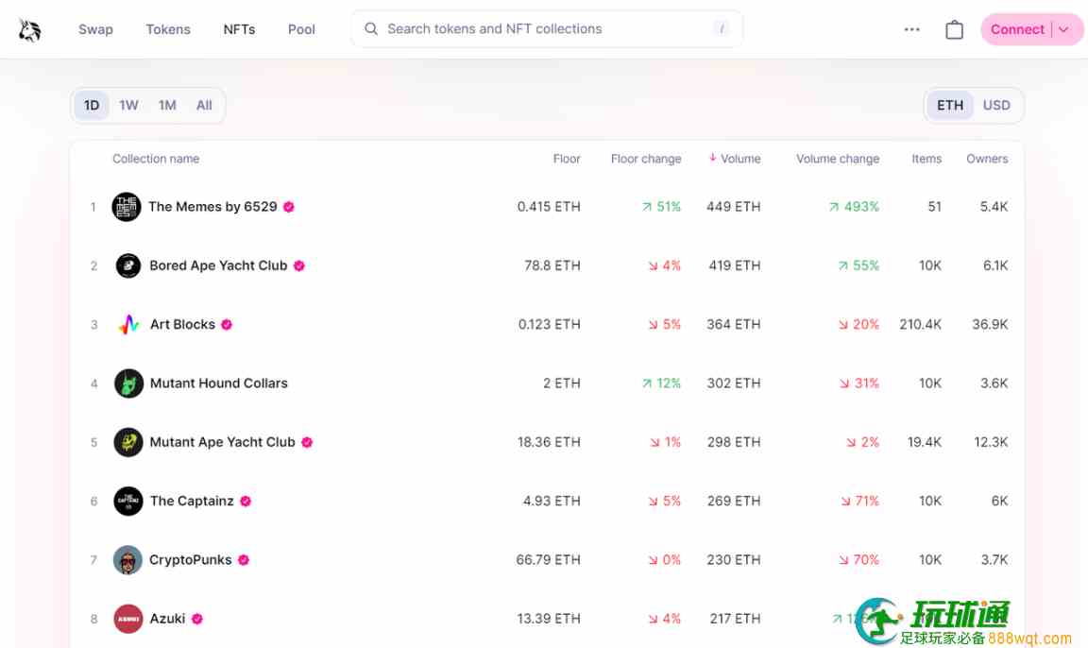
Task: Click the search magnifier icon
Action: coord(371,29)
